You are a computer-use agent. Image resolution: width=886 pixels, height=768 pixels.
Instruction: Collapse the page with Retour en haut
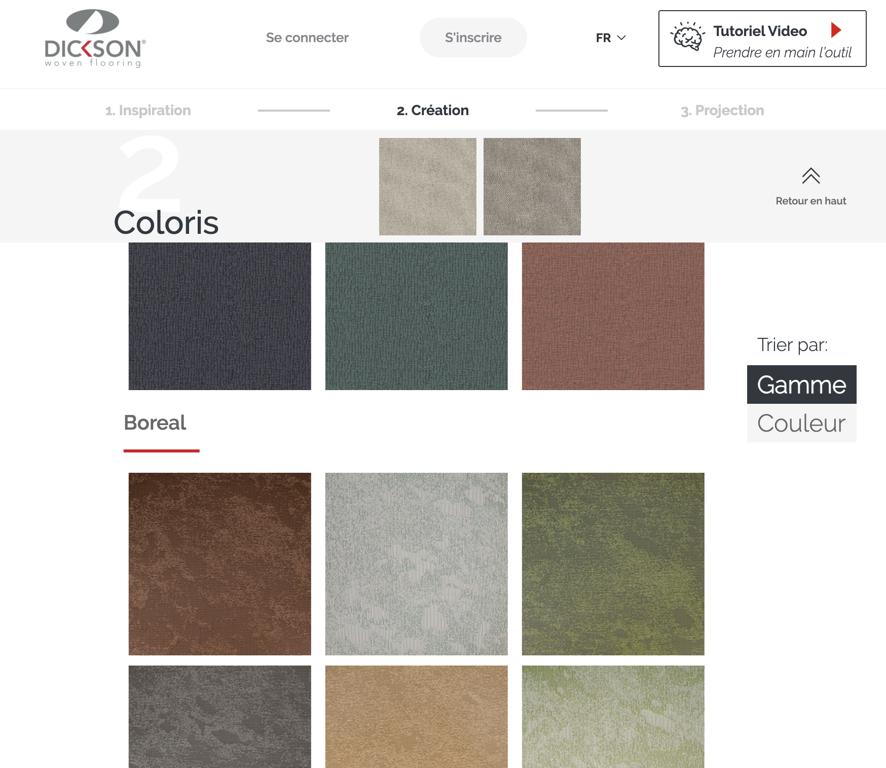coord(810,200)
